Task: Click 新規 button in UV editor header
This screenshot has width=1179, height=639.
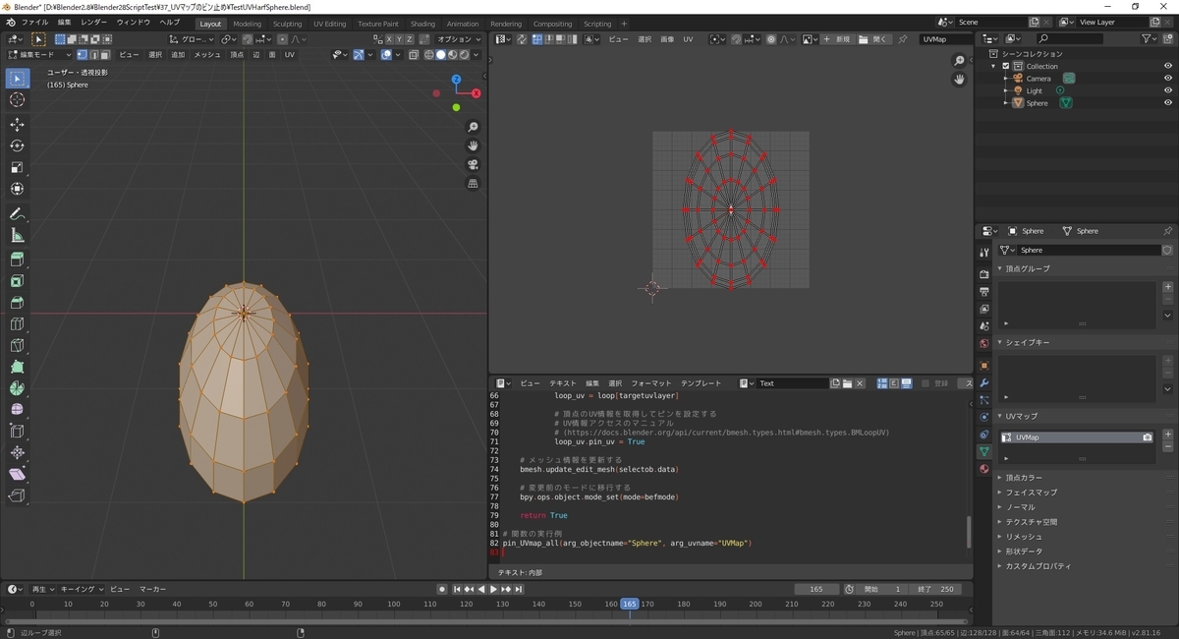Action: click(x=837, y=39)
